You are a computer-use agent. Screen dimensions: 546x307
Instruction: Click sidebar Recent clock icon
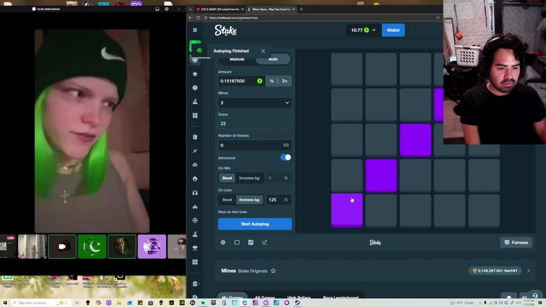coord(195,87)
